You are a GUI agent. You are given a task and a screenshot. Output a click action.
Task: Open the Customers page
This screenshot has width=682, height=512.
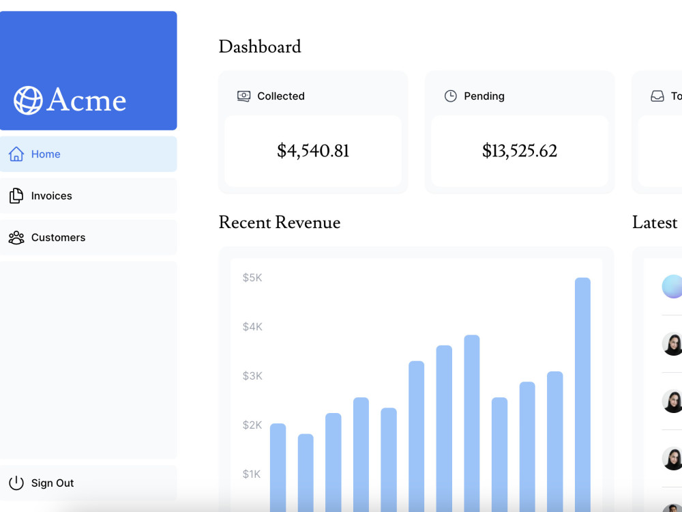[x=88, y=238]
